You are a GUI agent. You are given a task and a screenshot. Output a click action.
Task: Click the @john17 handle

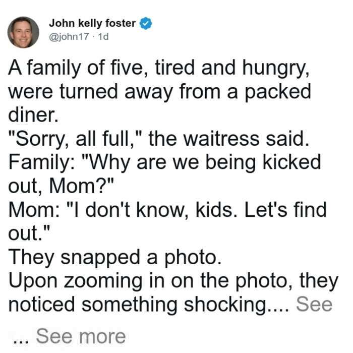click(69, 36)
